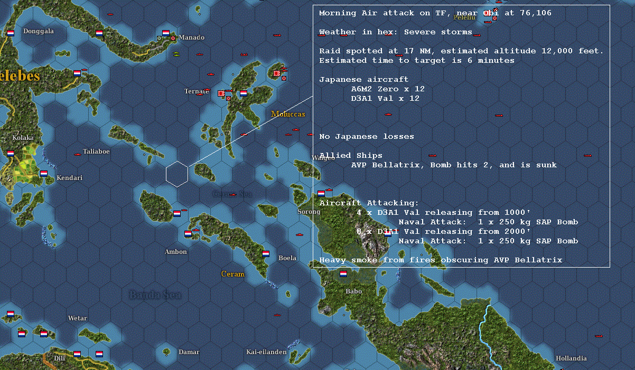Click the Ceram island label
Screen dimensions: 635x370
click(233, 274)
